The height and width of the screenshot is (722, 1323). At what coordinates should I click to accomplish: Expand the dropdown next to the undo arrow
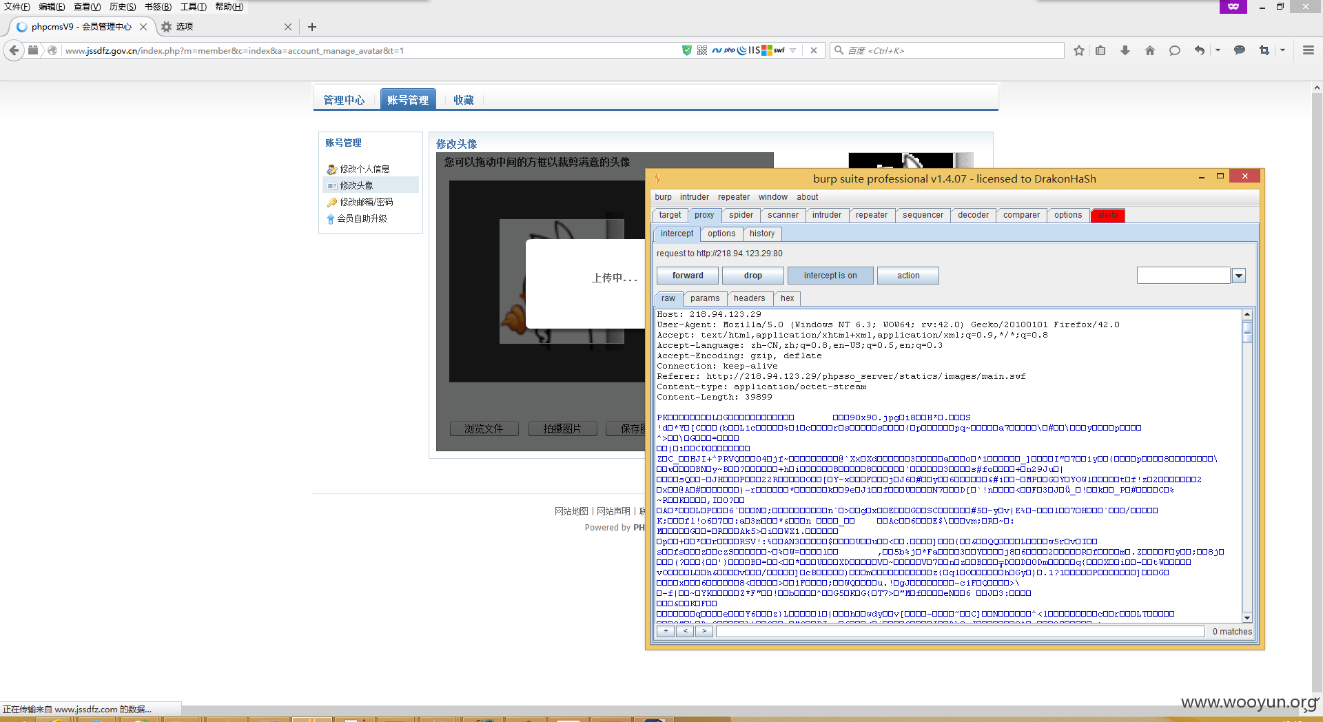coord(1218,50)
